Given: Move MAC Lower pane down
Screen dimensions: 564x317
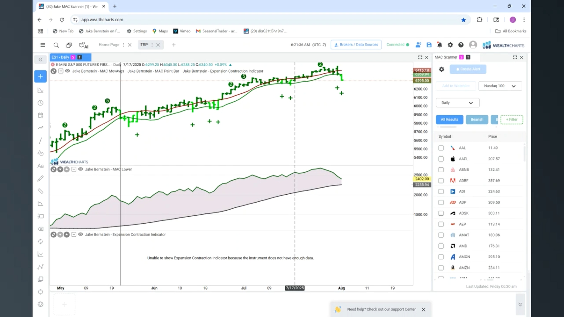Looking at the screenshot, I should pyautogui.click(x=60, y=169).
